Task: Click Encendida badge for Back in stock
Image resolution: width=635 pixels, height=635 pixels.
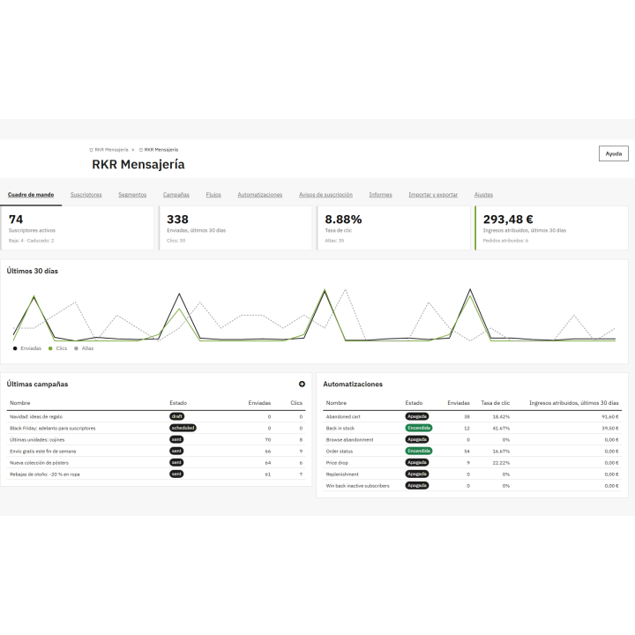Action: click(x=419, y=428)
